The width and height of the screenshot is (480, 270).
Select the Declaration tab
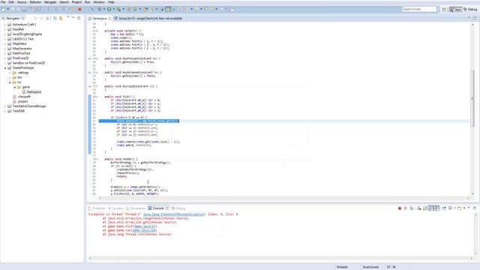(136, 208)
